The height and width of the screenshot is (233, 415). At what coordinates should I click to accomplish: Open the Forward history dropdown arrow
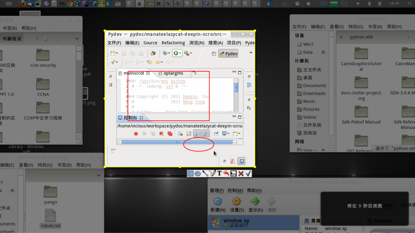click(173, 62)
